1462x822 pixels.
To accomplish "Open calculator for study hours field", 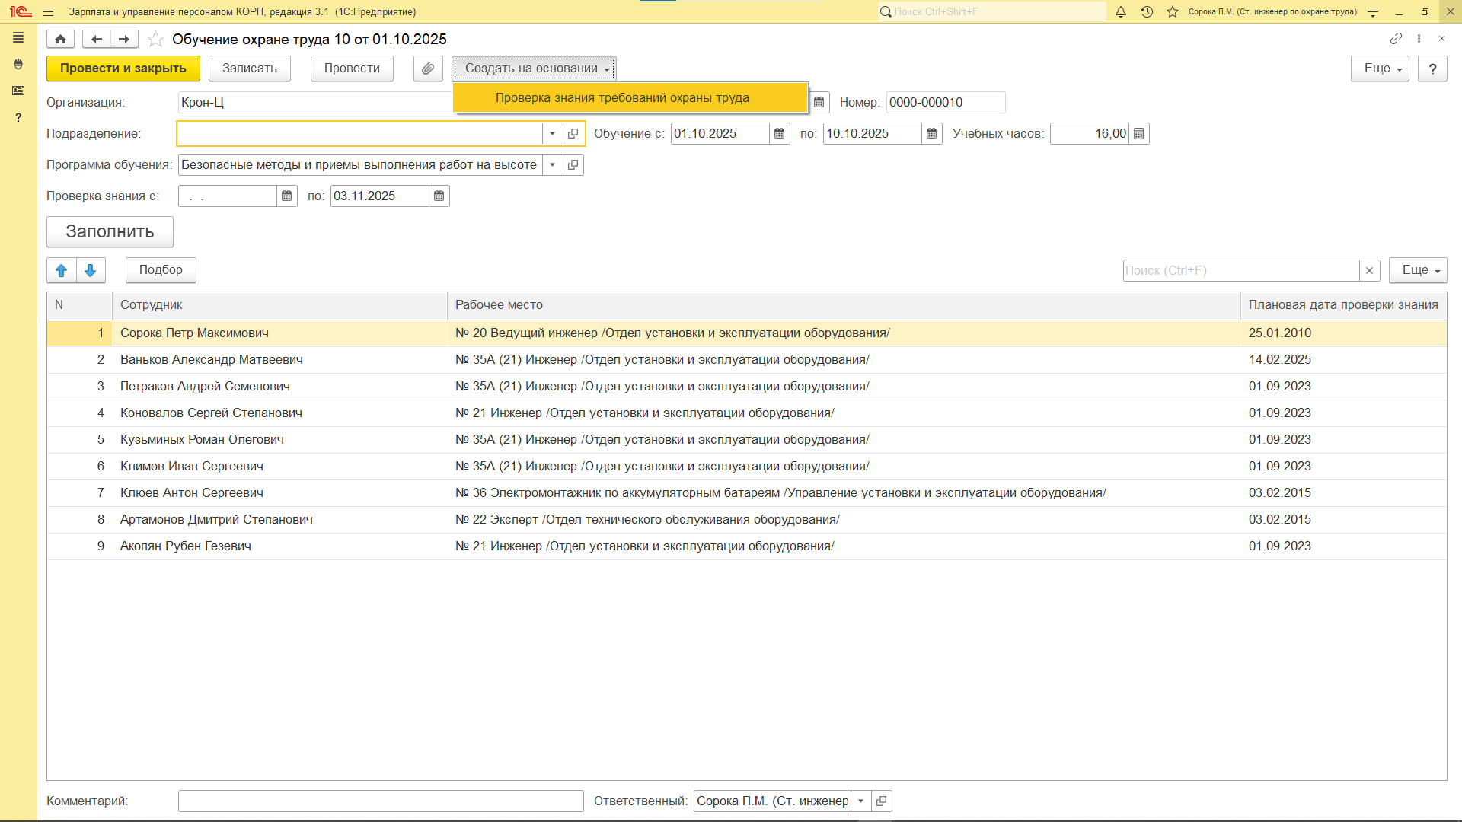I will coord(1138,134).
